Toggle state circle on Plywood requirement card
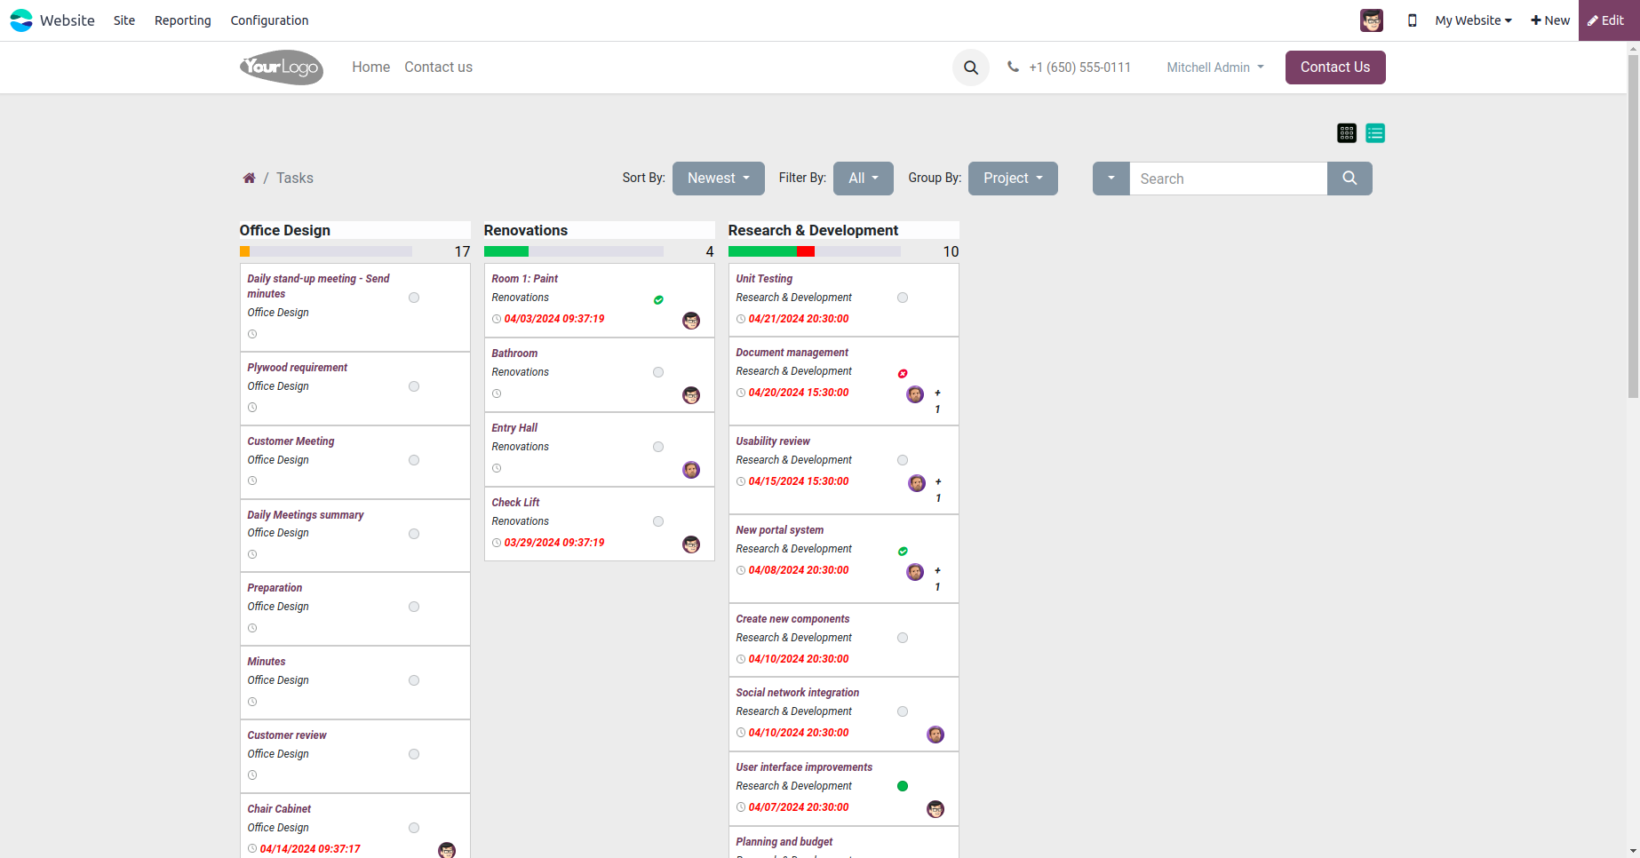Viewport: 1640px width, 858px height. (414, 386)
